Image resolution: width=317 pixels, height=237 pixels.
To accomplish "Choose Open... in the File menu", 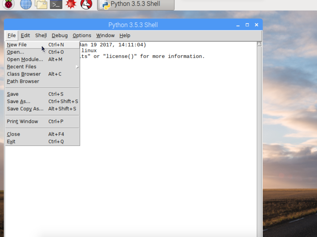I will tap(42, 52).
